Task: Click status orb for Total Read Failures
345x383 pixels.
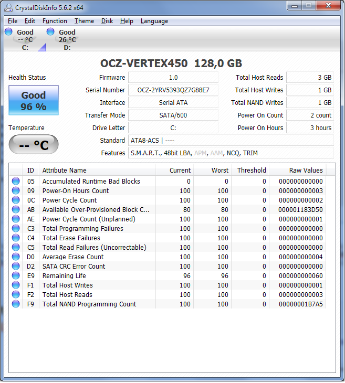Action: [16, 248]
